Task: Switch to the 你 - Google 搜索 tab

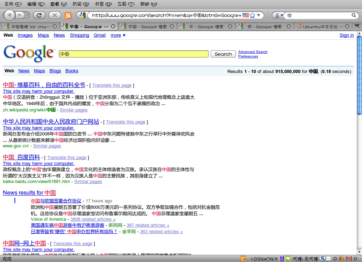Action: [x=264, y=27]
